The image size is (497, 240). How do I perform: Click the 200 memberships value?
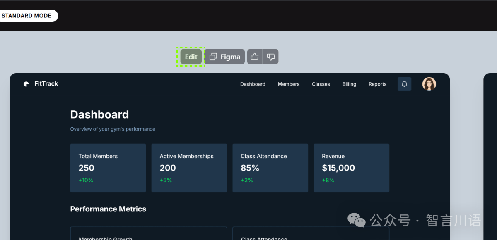click(168, 168)
